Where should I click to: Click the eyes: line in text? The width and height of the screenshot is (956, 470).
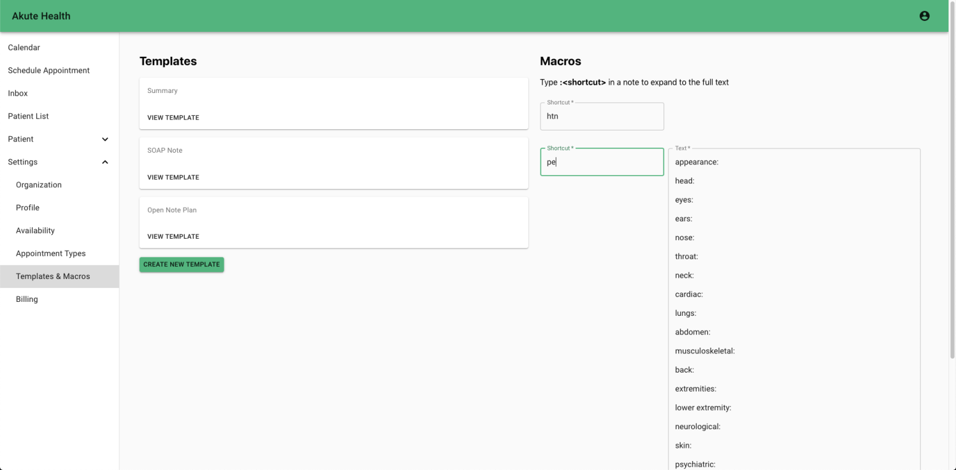[x=684, y=200]
